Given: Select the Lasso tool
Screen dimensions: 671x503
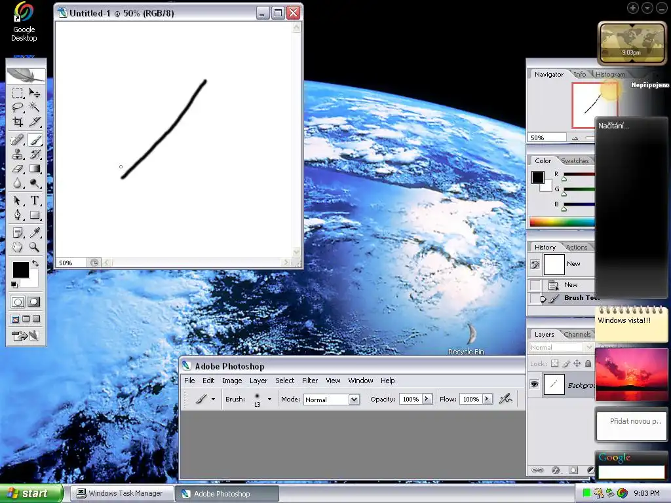Looking at the screenshot, I should point(18,107).
